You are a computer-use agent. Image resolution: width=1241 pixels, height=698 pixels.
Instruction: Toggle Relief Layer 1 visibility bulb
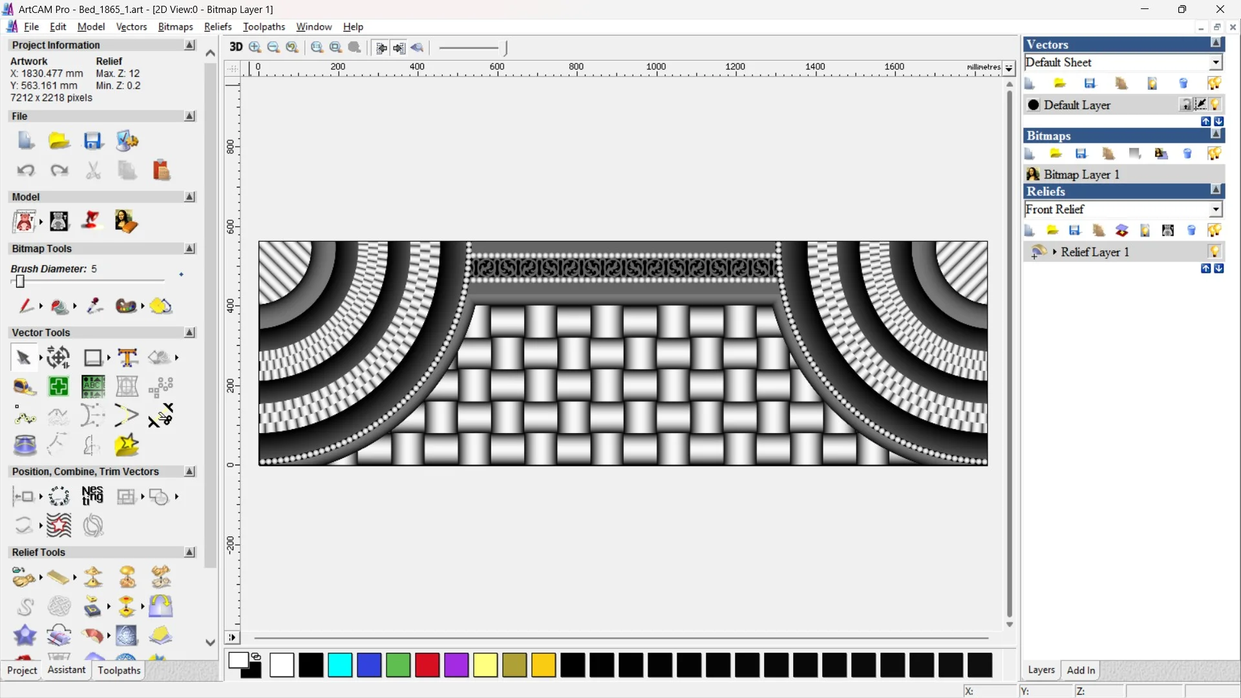click(1214, 251)
